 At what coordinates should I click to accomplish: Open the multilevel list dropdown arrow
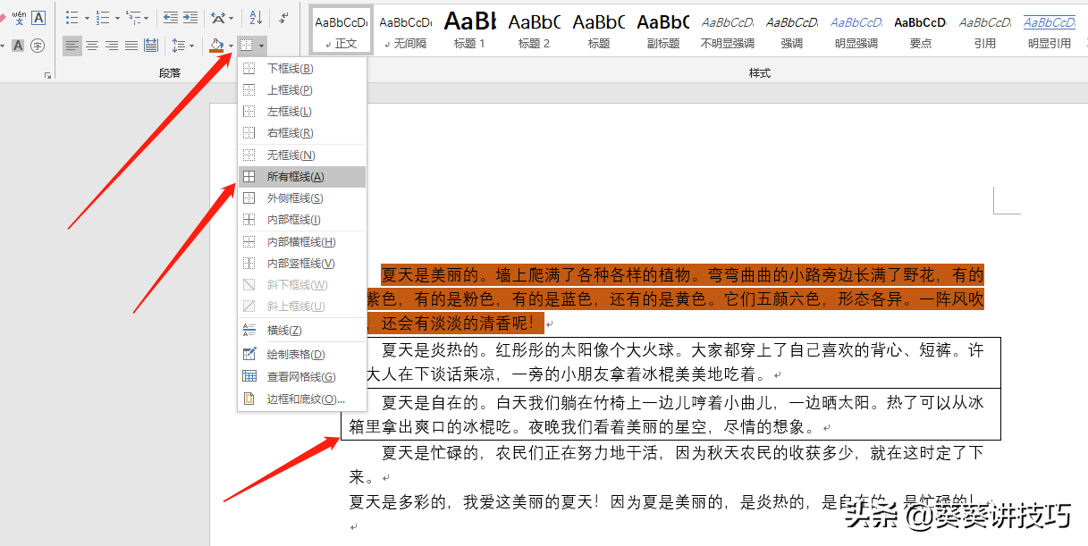tap(147, 18)
